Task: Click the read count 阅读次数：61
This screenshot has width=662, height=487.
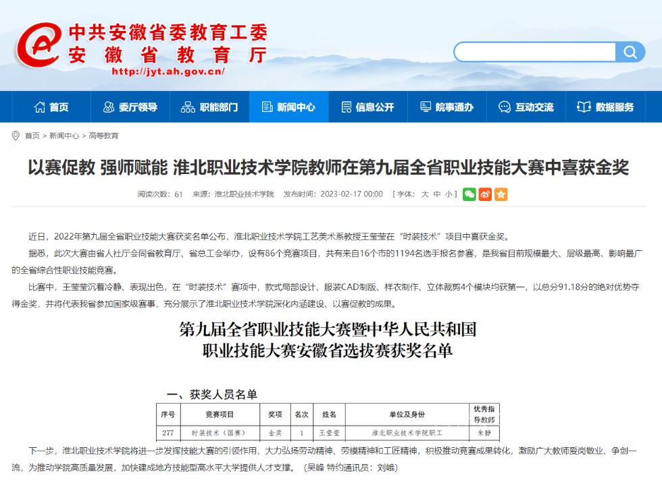Action: 160,194
